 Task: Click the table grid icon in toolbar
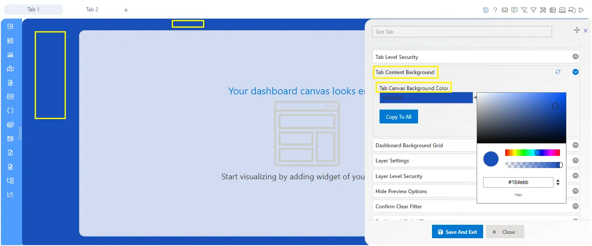click(x=553, y=10)
